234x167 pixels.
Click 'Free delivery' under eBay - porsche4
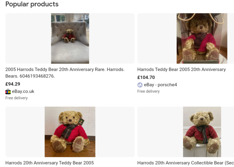pos(148,91)
